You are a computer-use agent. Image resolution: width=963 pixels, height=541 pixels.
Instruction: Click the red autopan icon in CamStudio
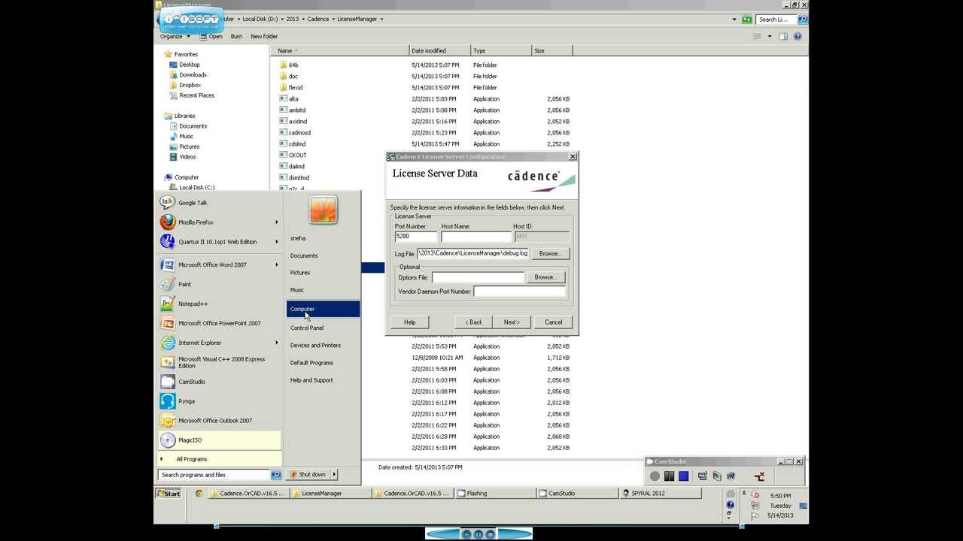click(x=759, y=476)
